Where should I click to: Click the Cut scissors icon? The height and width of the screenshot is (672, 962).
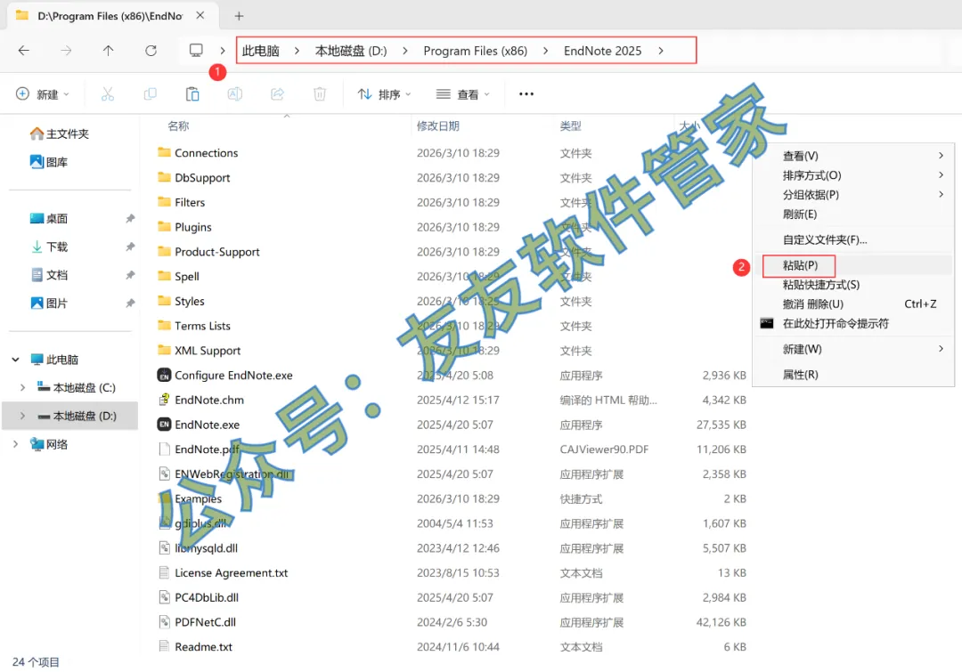pyautogui.click(x=108, y=93)
